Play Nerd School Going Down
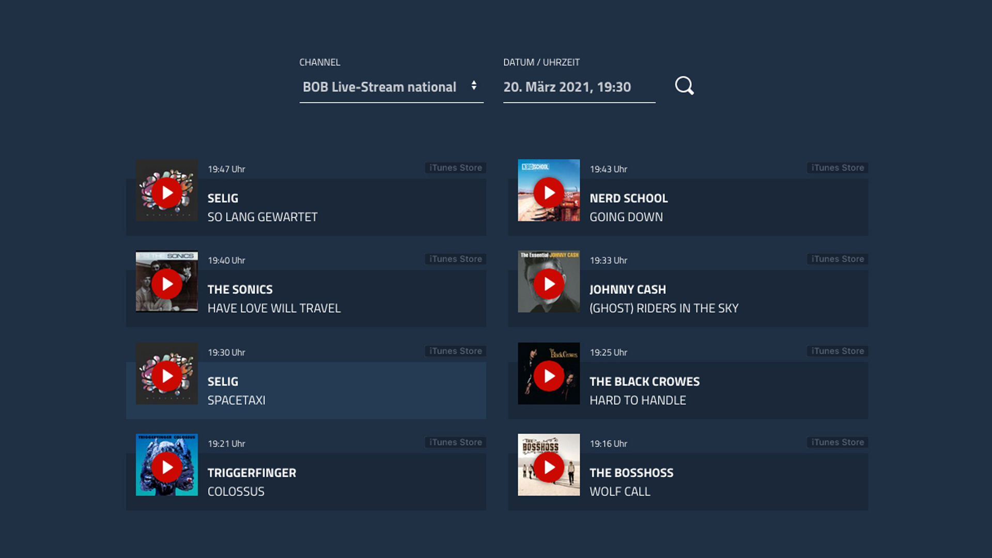Image resolution: width=992 pixels, height=558 pixels. pos(549,193)
